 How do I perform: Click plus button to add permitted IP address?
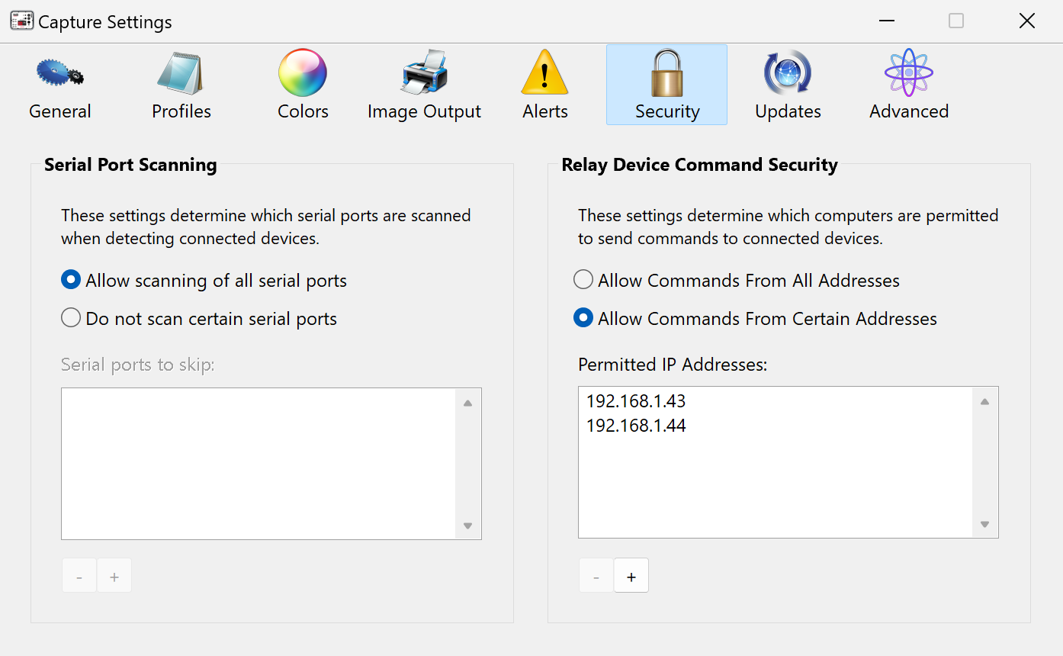click(631, 576)
